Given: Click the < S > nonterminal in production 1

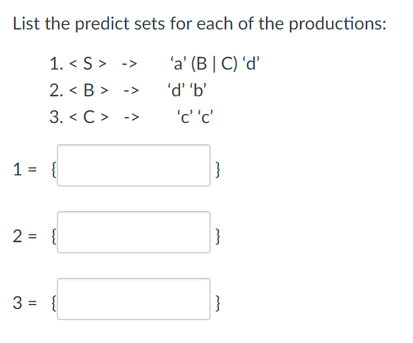Looking at the screenshot, I should 88,63.
